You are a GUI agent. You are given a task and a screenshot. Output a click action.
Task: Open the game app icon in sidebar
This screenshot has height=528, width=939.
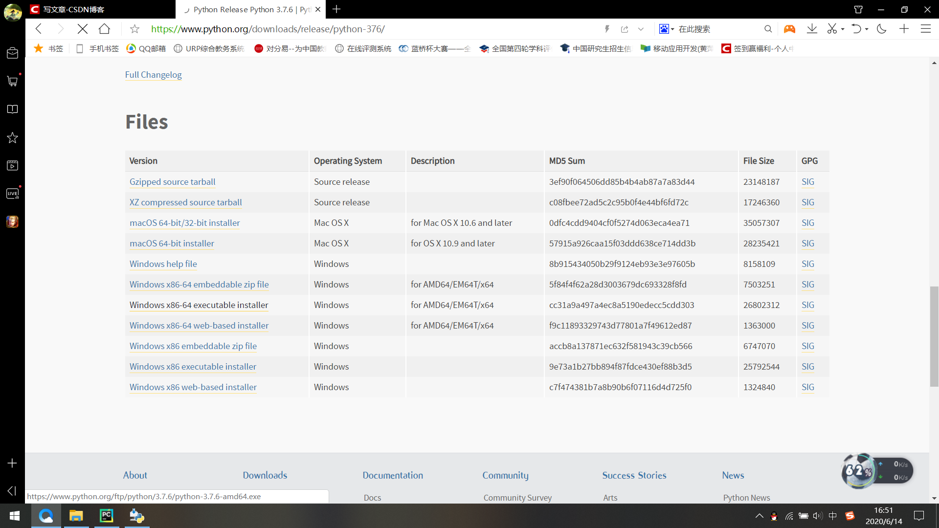pyautogui.click(x=12, y=222)
